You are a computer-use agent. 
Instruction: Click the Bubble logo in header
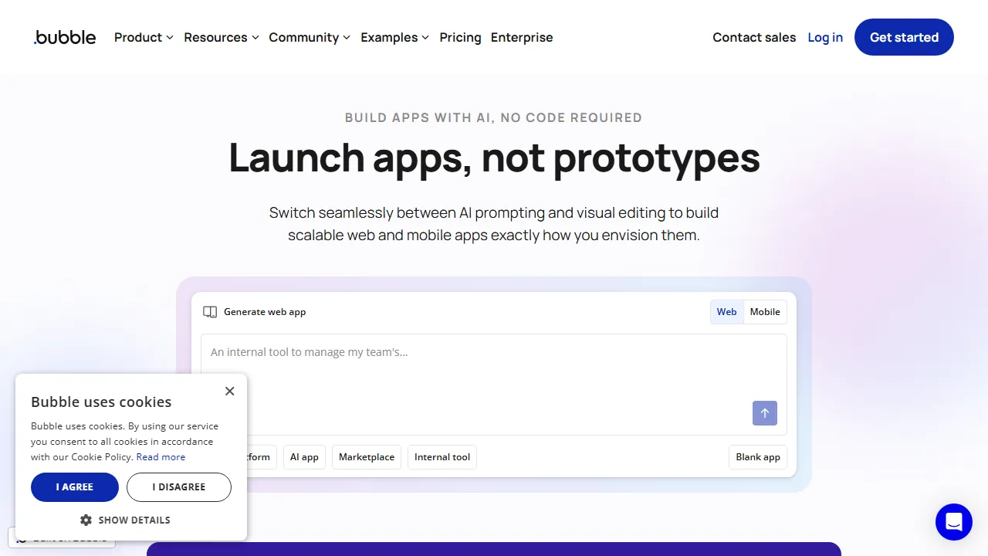pos(65,37)
